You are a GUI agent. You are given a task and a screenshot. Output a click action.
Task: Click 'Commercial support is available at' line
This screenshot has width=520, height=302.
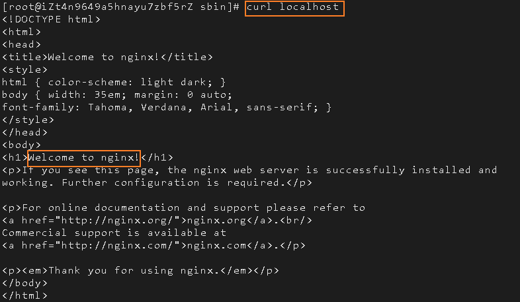click(114, 233)
